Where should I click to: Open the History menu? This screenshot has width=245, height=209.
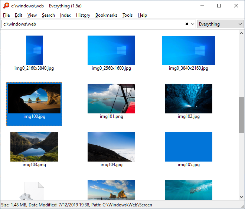(83, 15)
